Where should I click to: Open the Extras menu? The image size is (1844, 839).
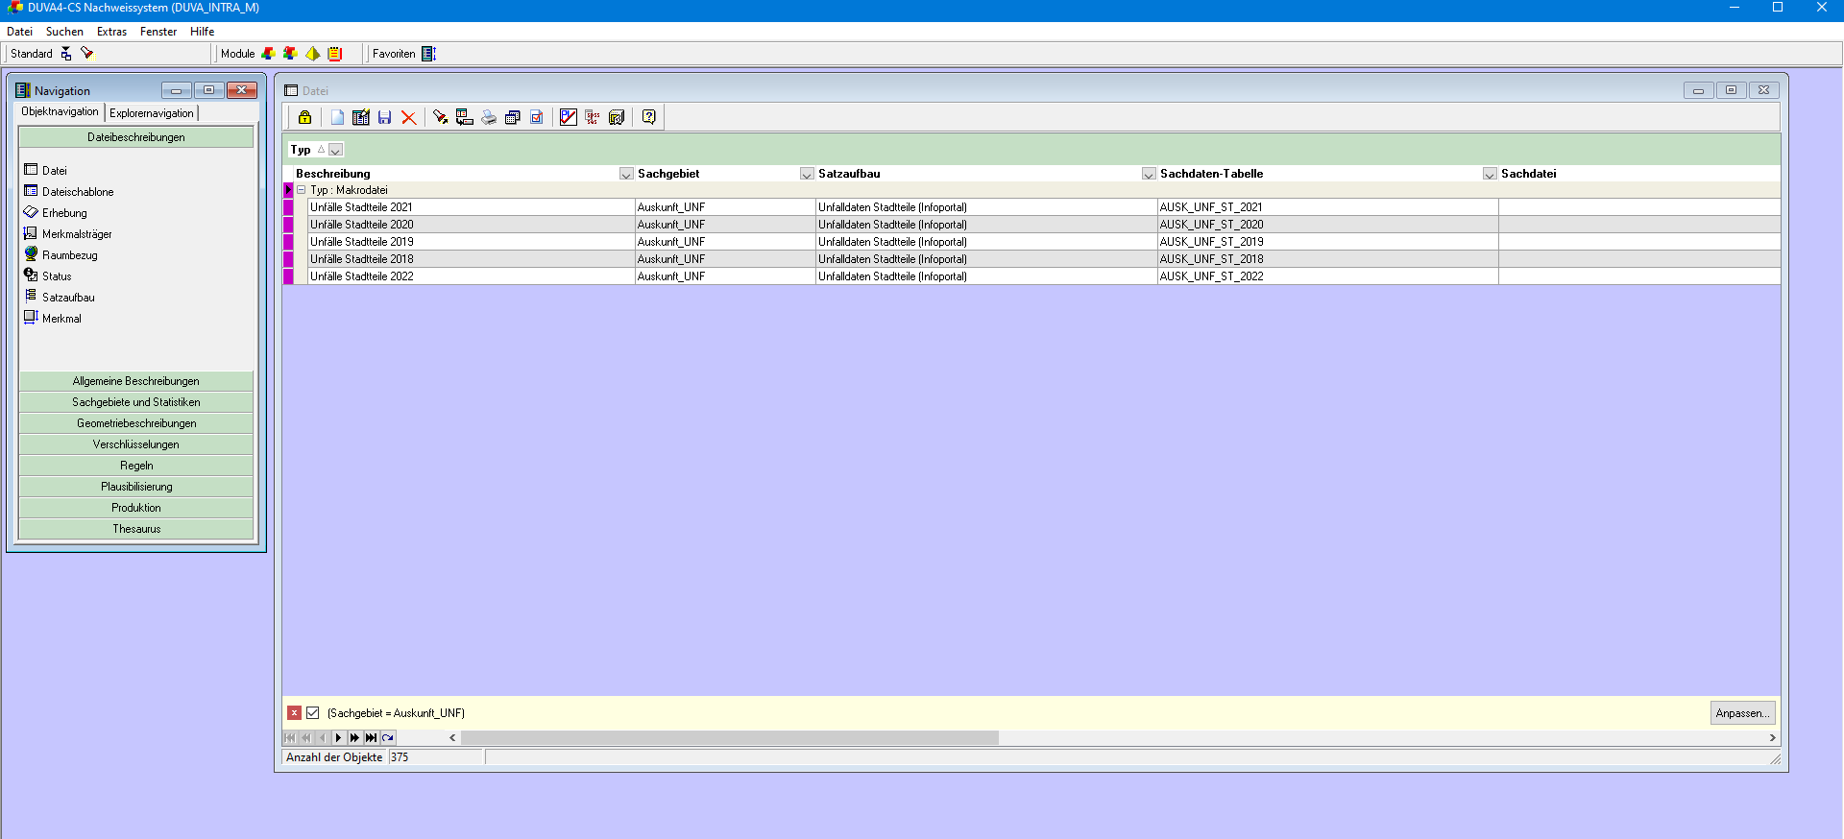tap(111, 32)
